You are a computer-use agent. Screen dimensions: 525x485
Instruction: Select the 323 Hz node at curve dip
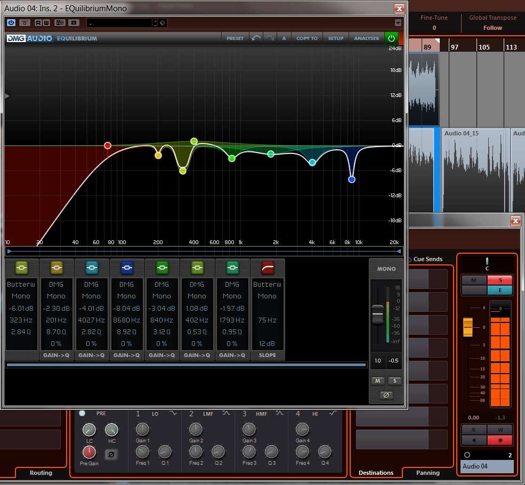[182, 171]
